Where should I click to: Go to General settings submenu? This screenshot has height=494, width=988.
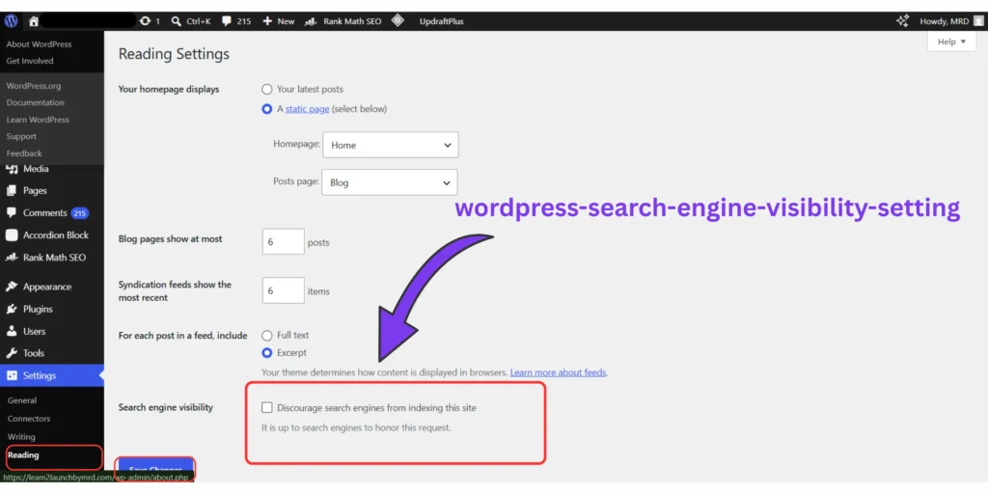point(22,400)
